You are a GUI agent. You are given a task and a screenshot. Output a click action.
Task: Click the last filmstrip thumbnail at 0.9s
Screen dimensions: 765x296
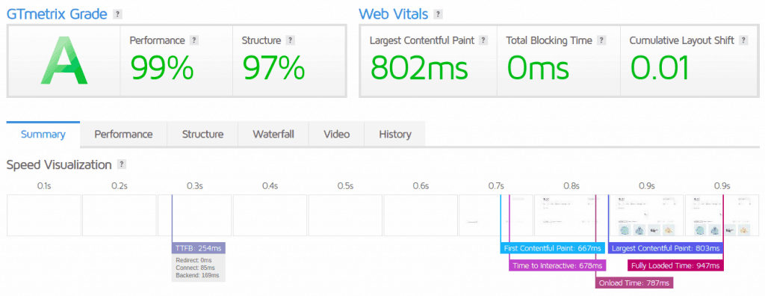tap(722, 215)
